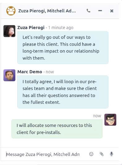Select the green 'allocate some resources' message

[57, 129]
